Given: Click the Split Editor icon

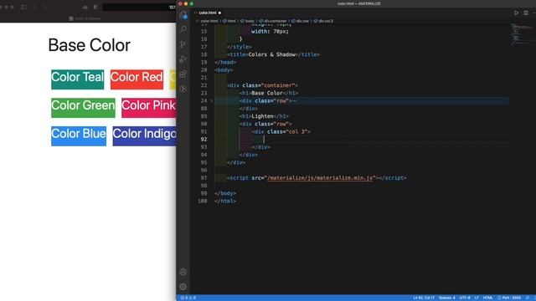Looking at the screenshot, I should pyautogui.click(x=526, y=13).
